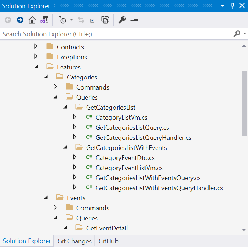Expand the Commands folder under Categories
The image size is (248, 247).
pos(55,87)
